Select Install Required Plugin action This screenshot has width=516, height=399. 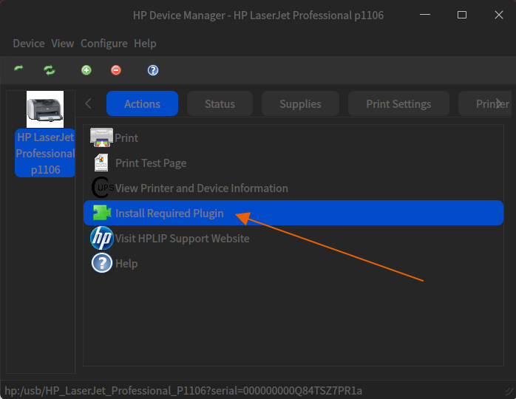click(293, 213)
